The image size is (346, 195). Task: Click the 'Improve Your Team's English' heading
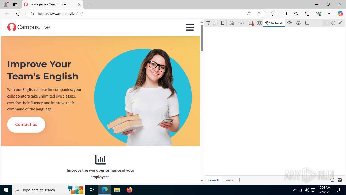point(43,70)
